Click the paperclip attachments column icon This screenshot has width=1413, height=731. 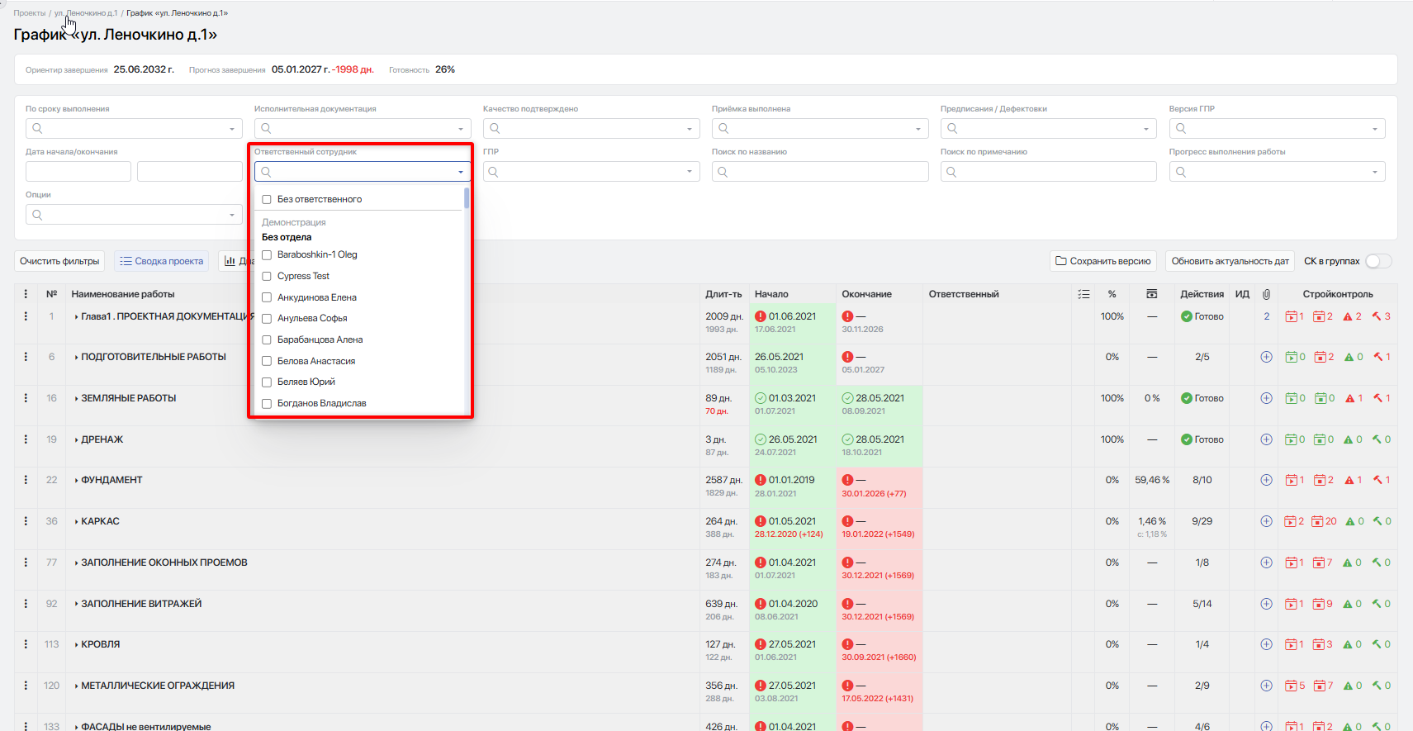point(1266,294)
